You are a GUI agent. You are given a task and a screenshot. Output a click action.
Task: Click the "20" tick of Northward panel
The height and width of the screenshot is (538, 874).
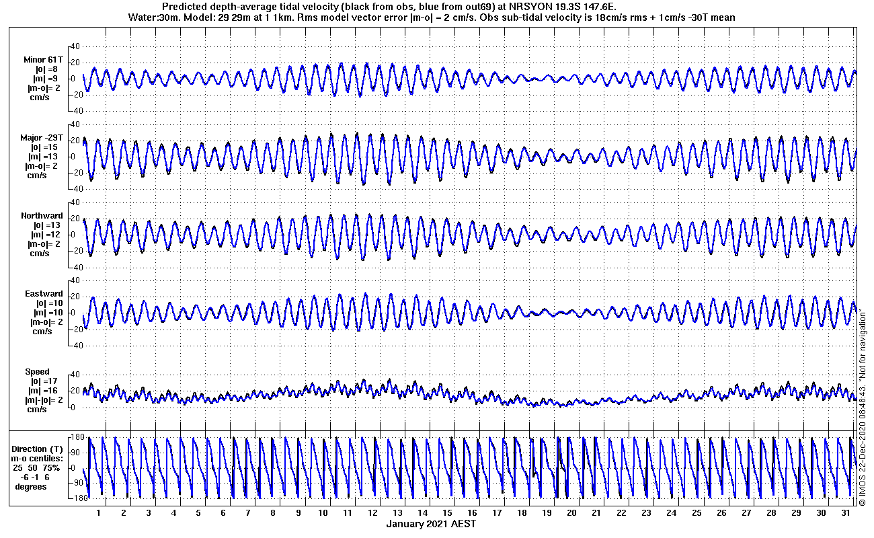[x=75, y=219]
